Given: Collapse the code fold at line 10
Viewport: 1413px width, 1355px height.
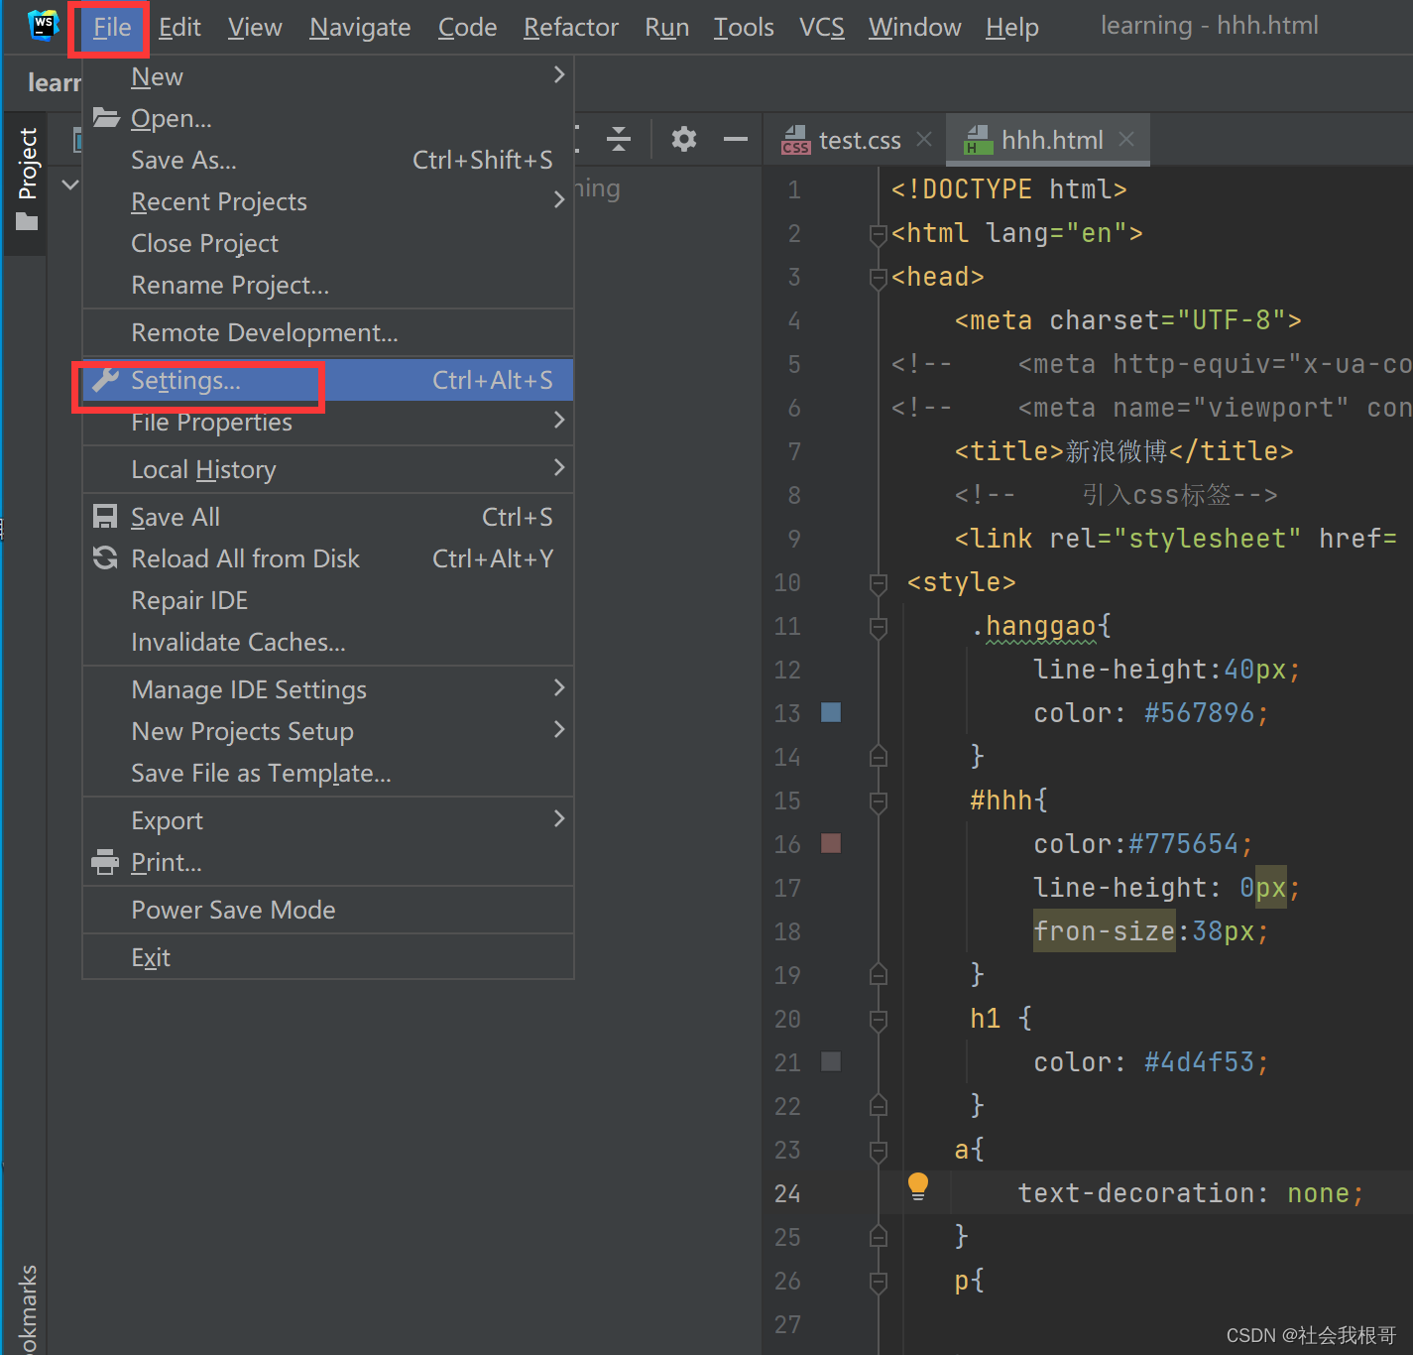Looking at the screenshot, I should tap(877, 584).
